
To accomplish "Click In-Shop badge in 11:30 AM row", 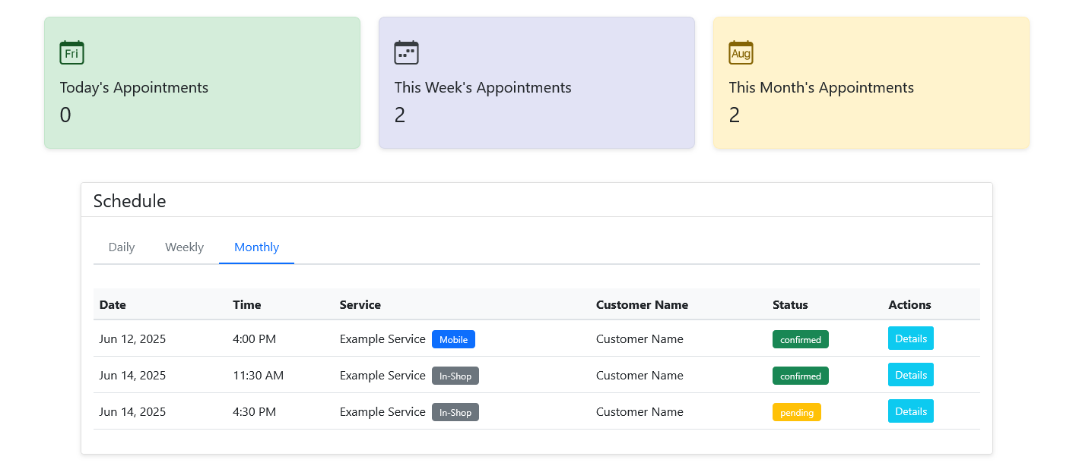I will click(x=455, y=376).
